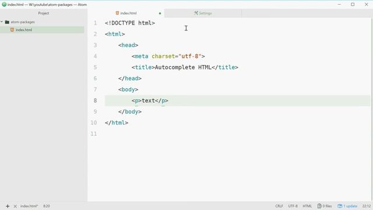Maximize the Atom window
This screenshot has height=210, width=373.
coord(353,4)
